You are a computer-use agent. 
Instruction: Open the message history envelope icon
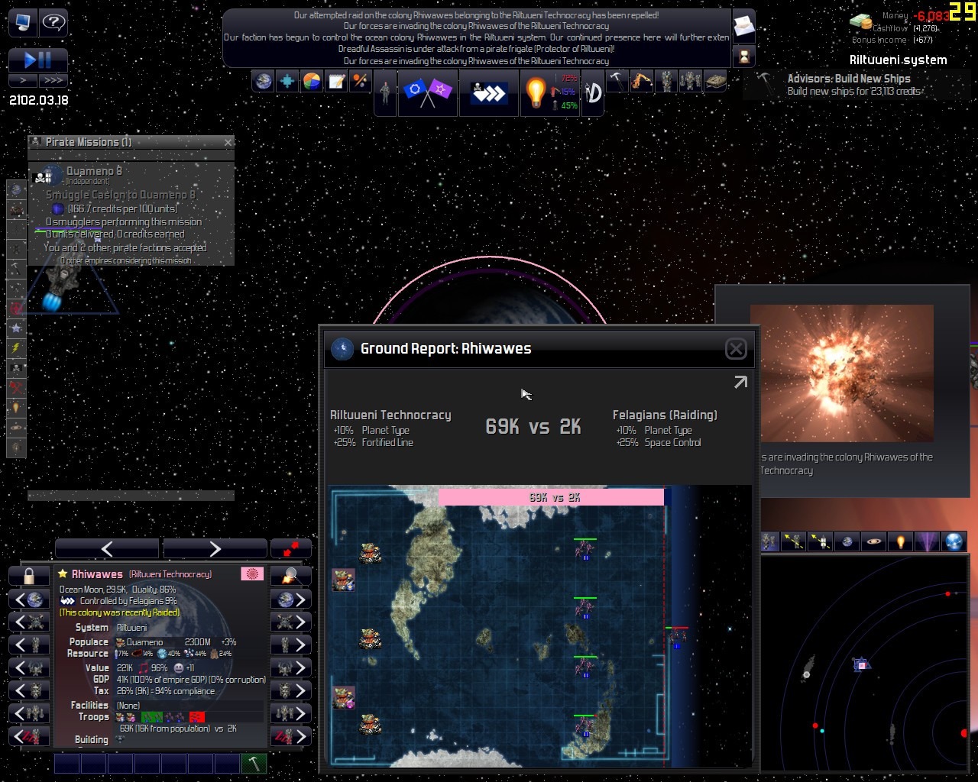743,27
